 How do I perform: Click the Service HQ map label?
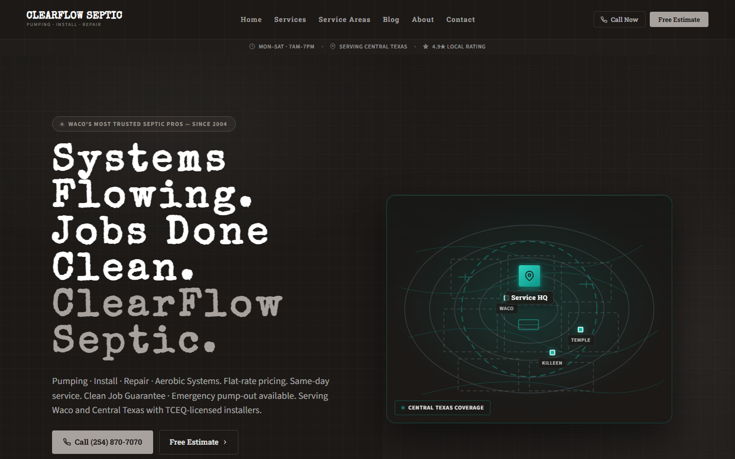click(x=529, y=298)
